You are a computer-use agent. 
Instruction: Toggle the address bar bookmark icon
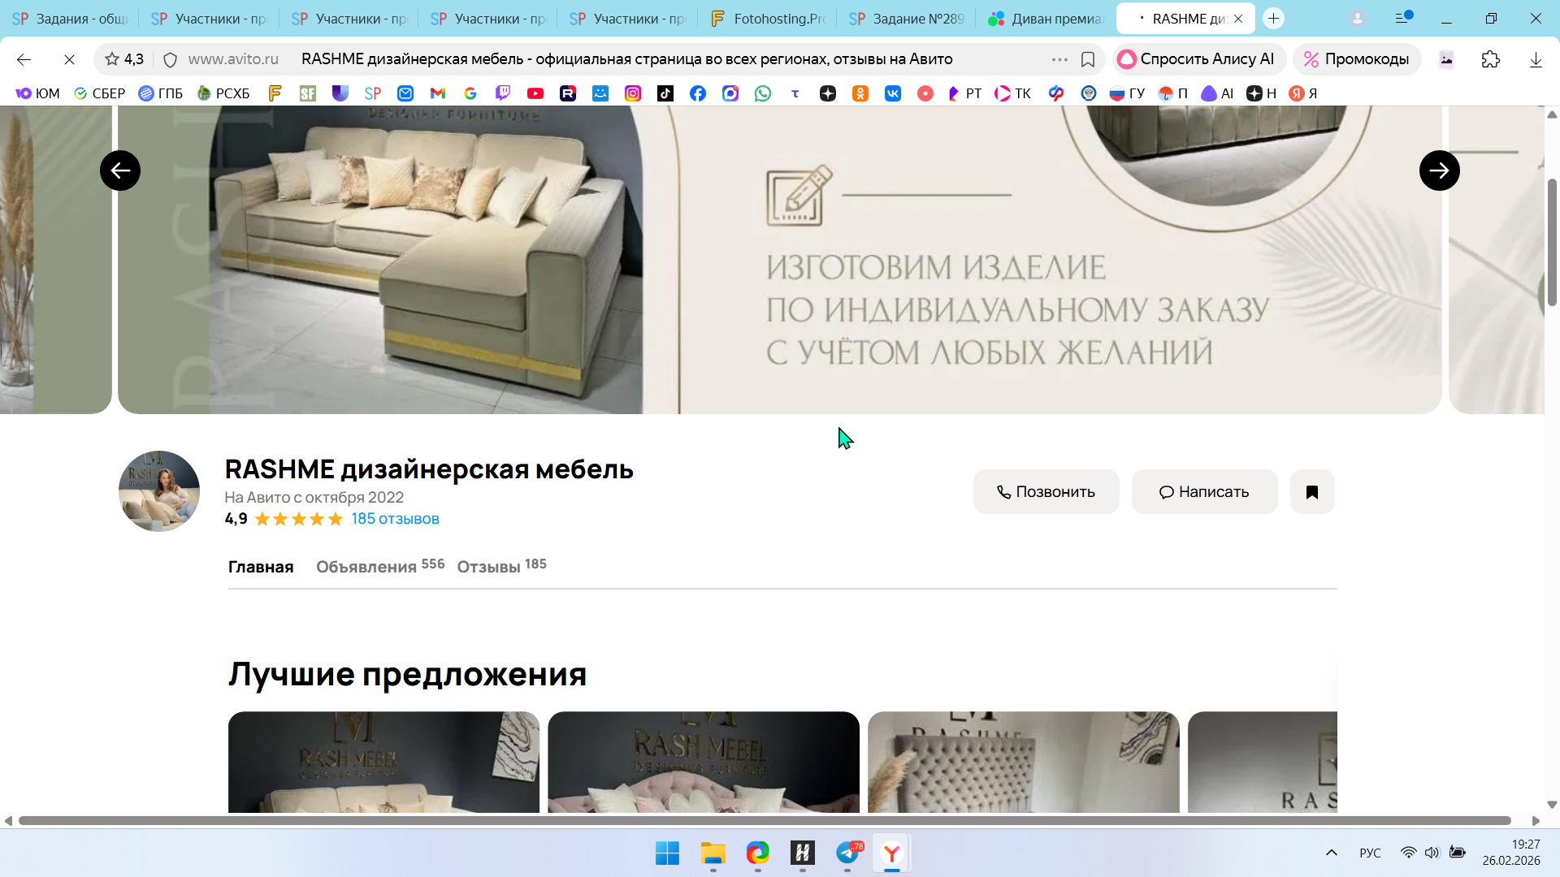click(x=1087, y=59)
